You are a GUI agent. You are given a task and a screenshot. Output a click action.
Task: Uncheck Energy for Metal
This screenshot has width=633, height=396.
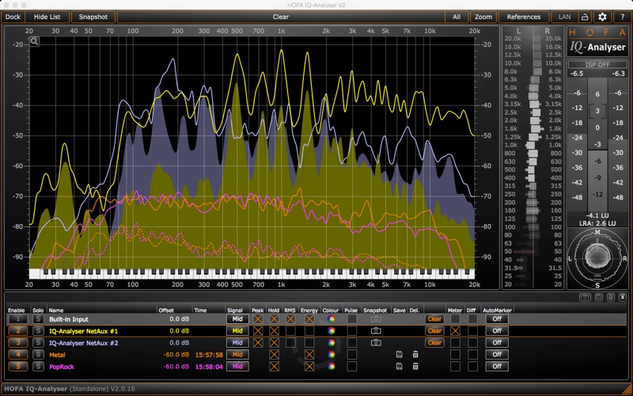point(309,355)
